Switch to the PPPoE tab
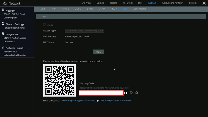The width and height of the screenshot is (208, 117). [66, 9]
